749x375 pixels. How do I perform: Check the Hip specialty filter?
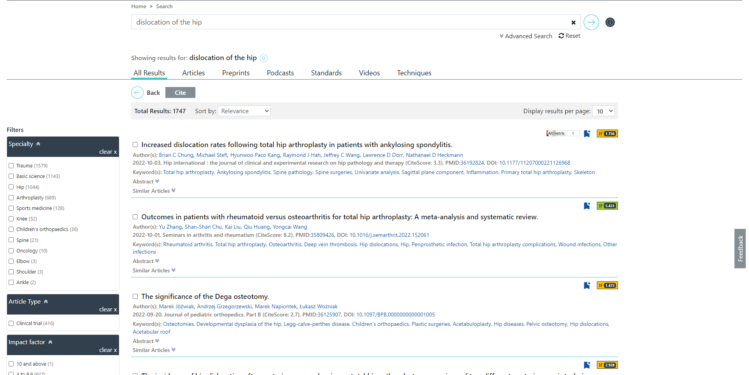[11, 187]
